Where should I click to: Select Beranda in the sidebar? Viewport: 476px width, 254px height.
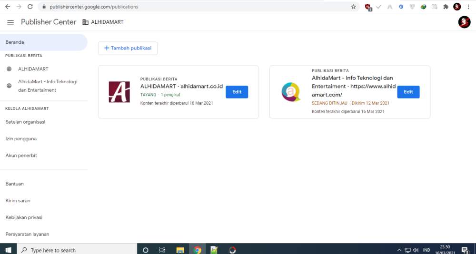click(x=43, y=42)
